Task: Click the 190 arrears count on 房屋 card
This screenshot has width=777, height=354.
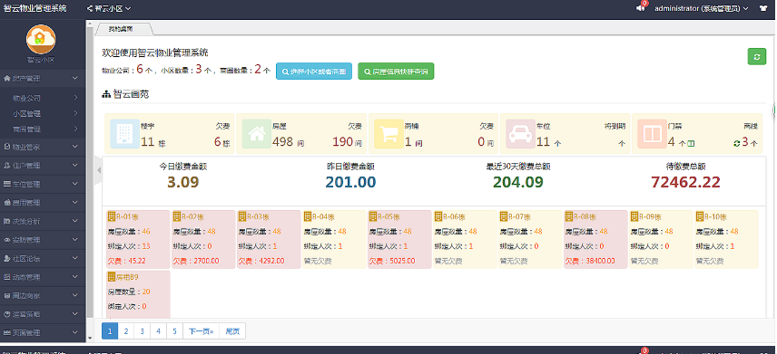Action: (342, 142)
